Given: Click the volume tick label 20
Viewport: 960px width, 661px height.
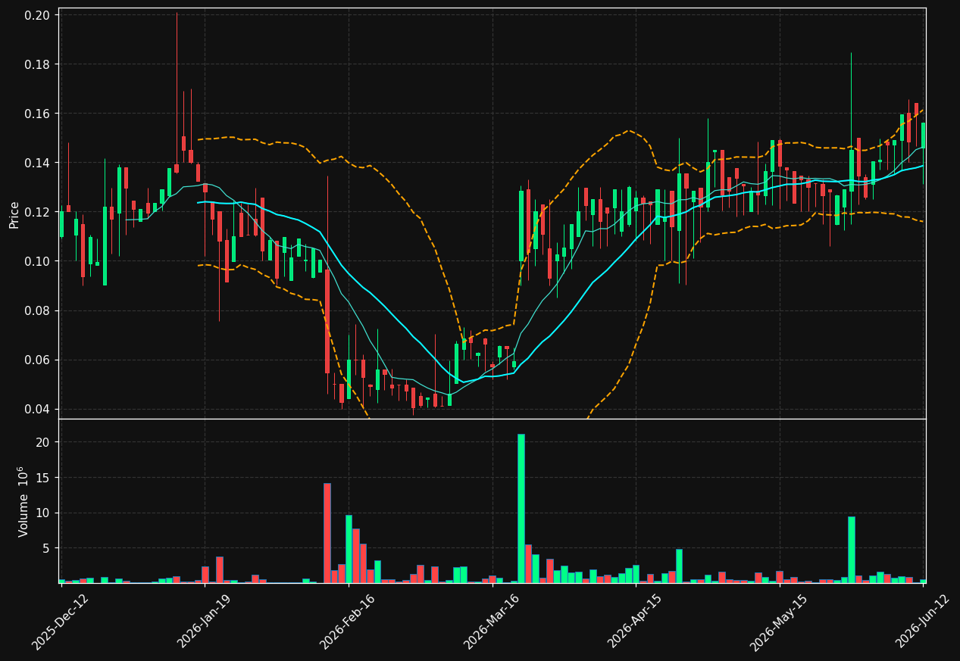Looking at the screenshot, I should click(43, 442).
